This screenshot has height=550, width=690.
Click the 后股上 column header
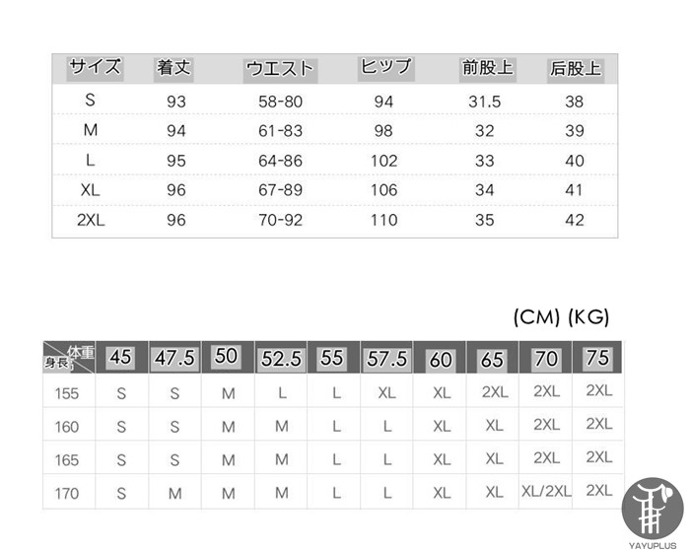pos(575,69)
